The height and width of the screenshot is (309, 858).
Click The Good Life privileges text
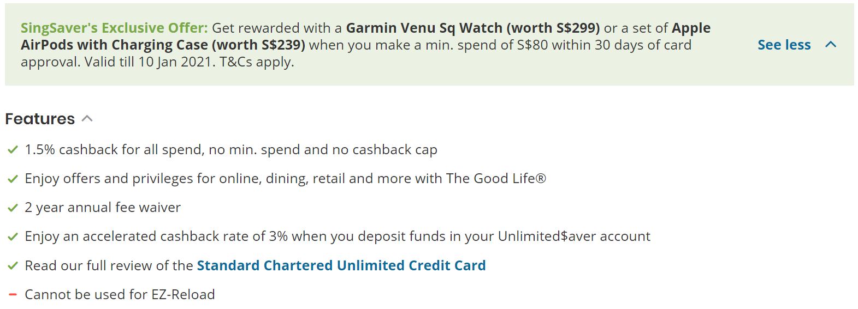285,179
